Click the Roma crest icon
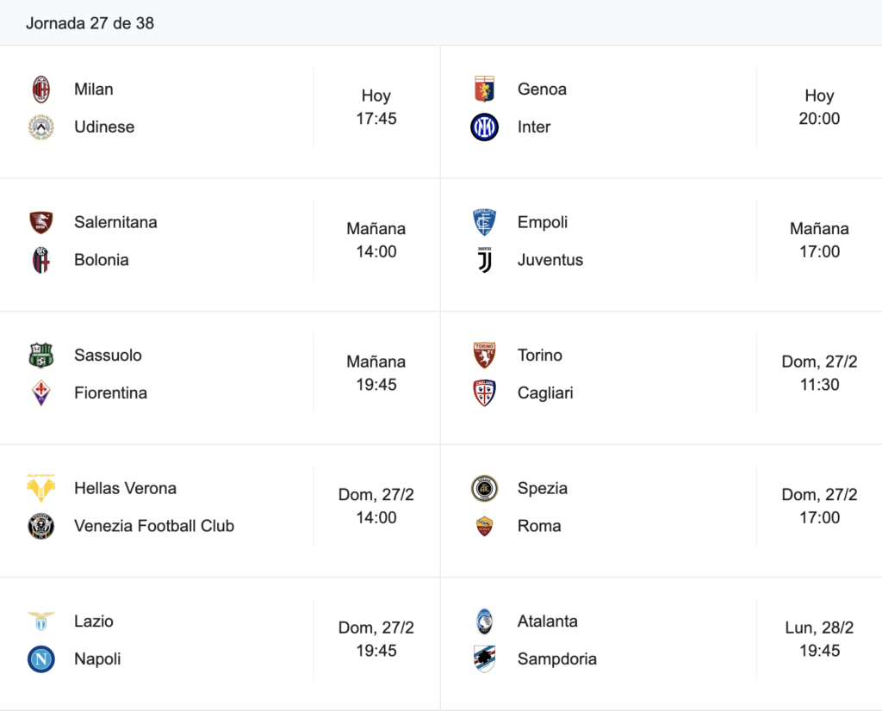Viewport: 882px width, 711px height. pyautogui.click(x=484, y=526)
